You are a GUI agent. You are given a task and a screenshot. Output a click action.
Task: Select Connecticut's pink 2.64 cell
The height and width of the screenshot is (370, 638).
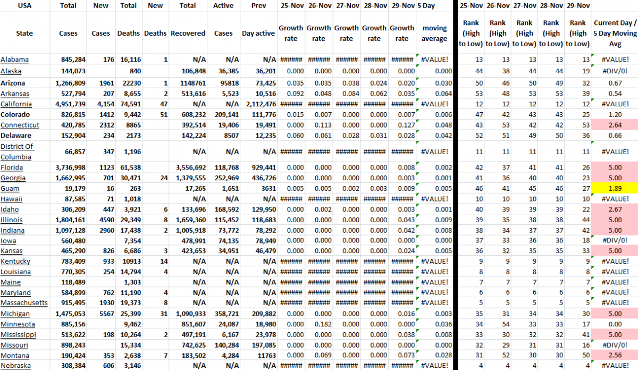[615, 124]
